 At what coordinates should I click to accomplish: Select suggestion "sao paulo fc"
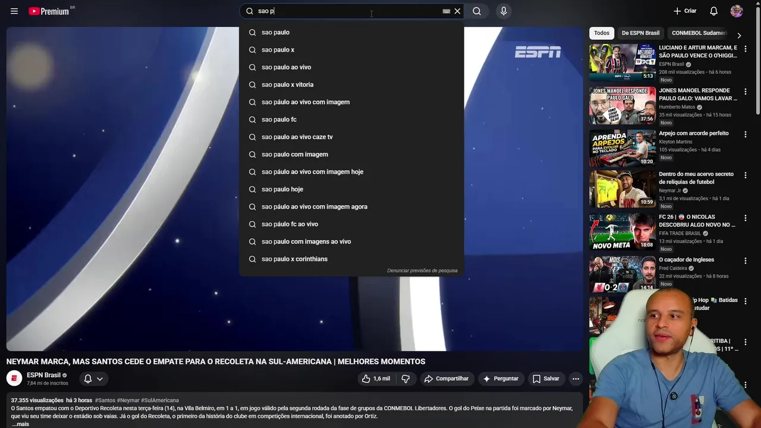[x=351, y=119]
